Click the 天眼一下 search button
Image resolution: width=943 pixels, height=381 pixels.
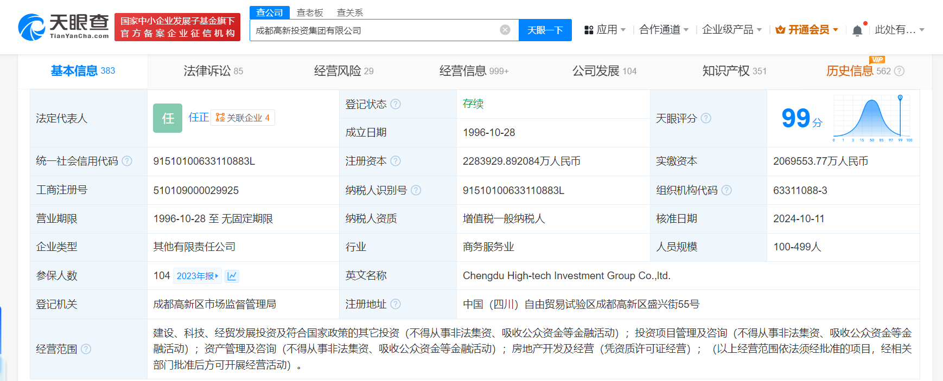coord(545,30)
